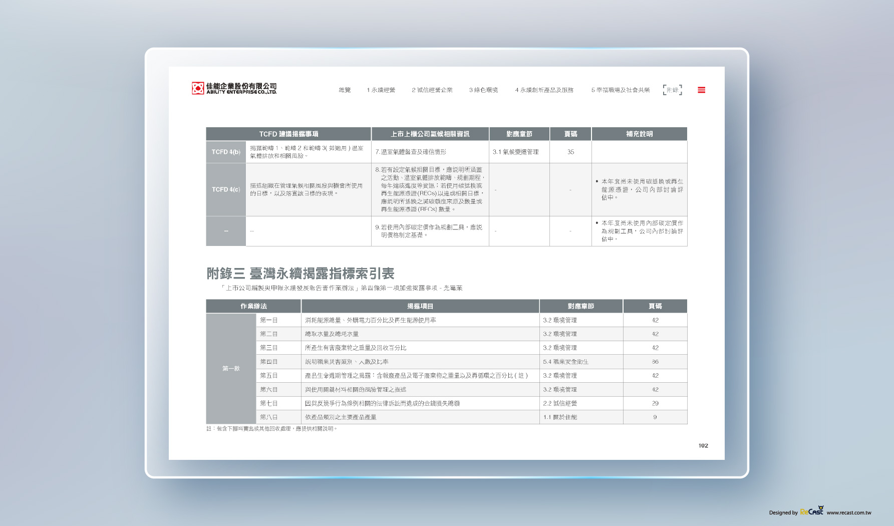
Task: Click the 3.1 氣候變遷管理 chapter cell
Action: pos(519,152)
